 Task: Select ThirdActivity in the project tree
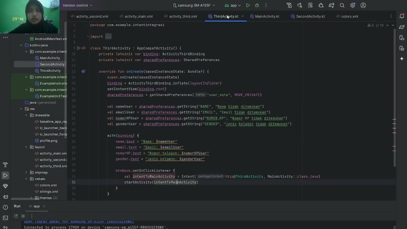pos(50,71)
